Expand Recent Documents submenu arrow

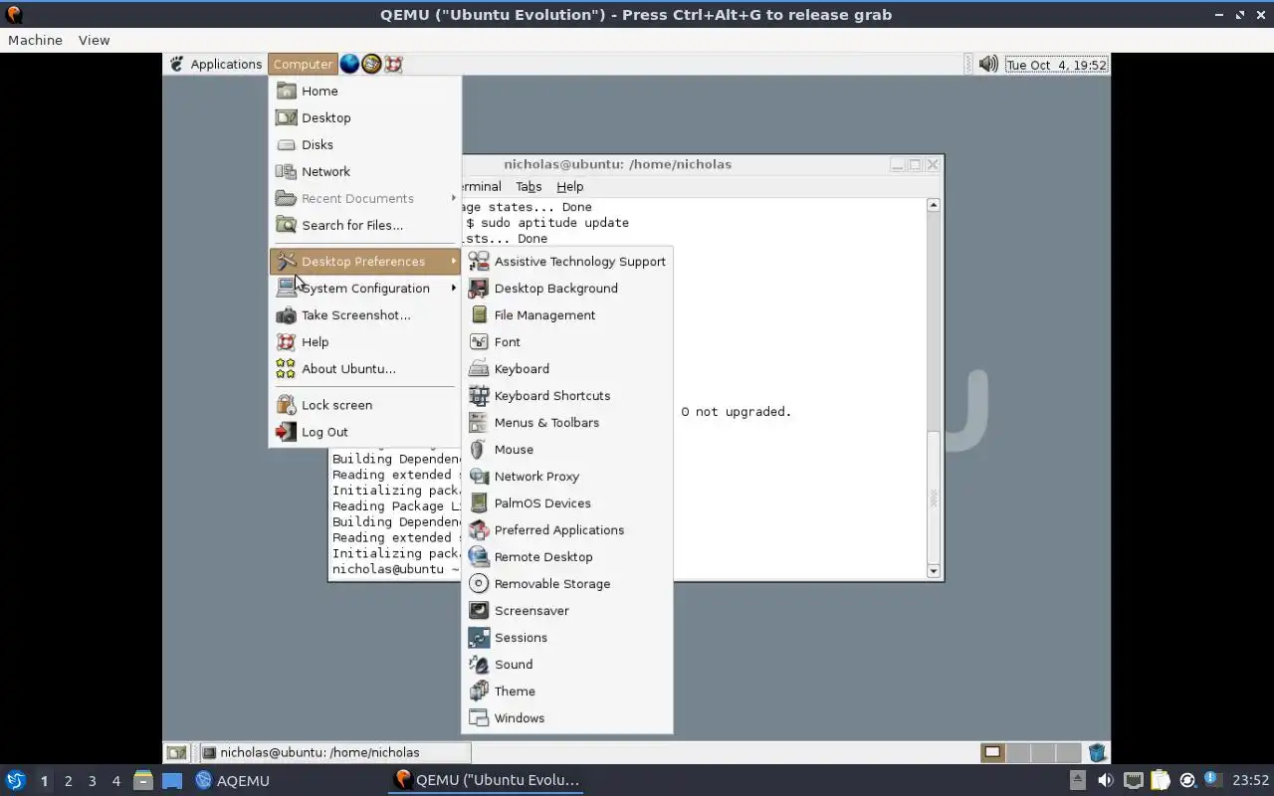coord(454,198)
